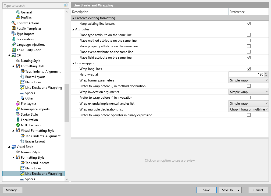Click the Save button
Image resolution: width=271 pixels, height=196 pixels.
206,190
